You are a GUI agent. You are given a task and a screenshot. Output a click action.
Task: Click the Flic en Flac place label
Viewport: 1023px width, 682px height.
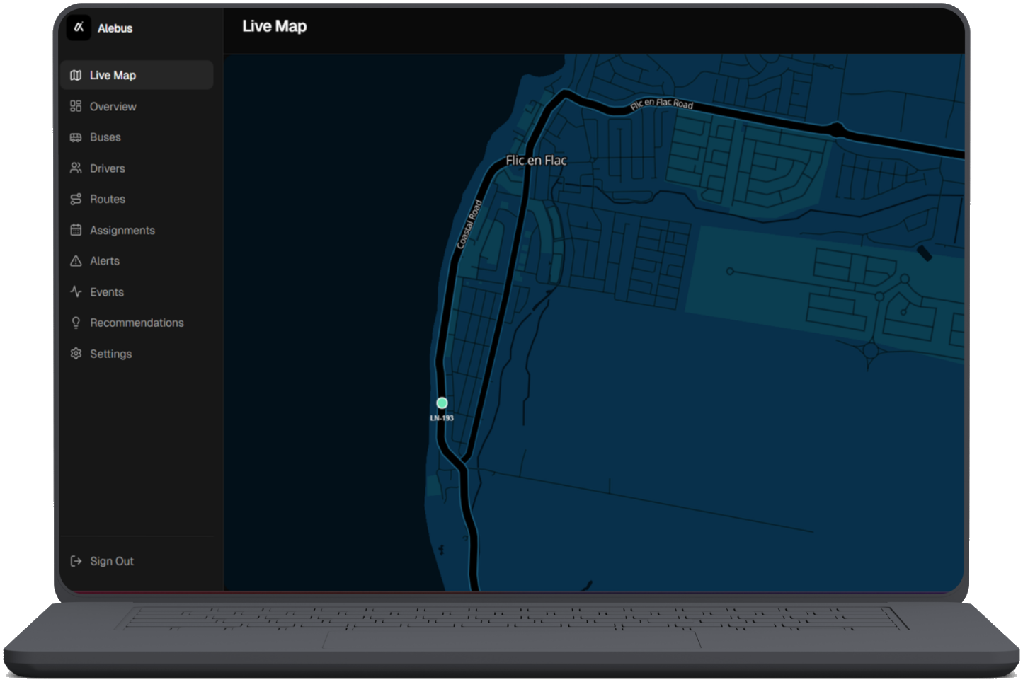coord(536,161)
